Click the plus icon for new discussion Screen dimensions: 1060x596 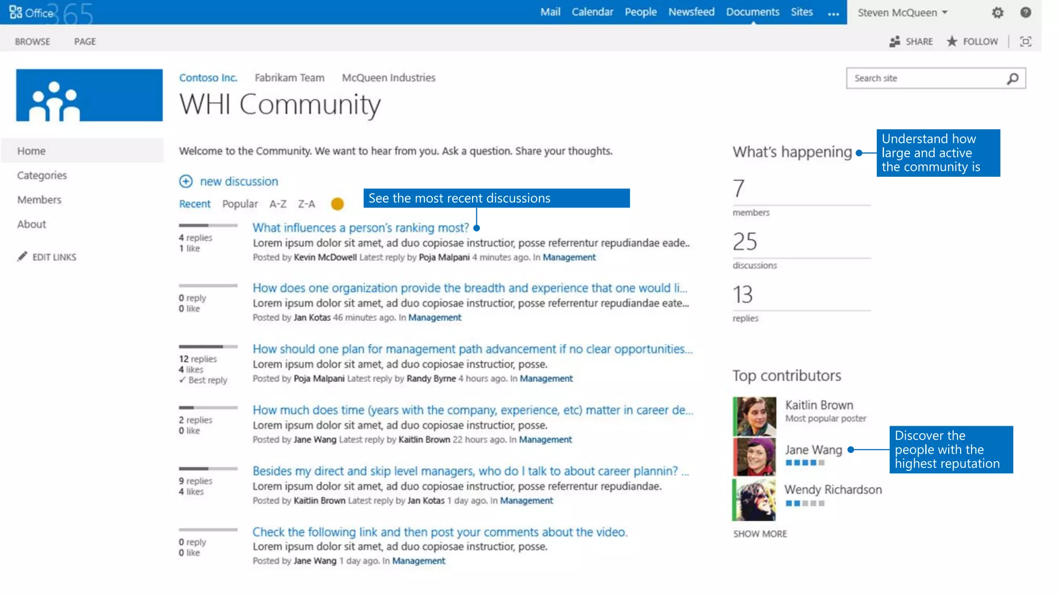tap(186, 181)
